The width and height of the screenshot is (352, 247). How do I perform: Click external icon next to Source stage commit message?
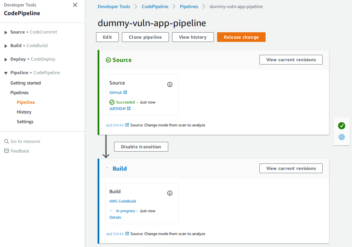(127, 125)
